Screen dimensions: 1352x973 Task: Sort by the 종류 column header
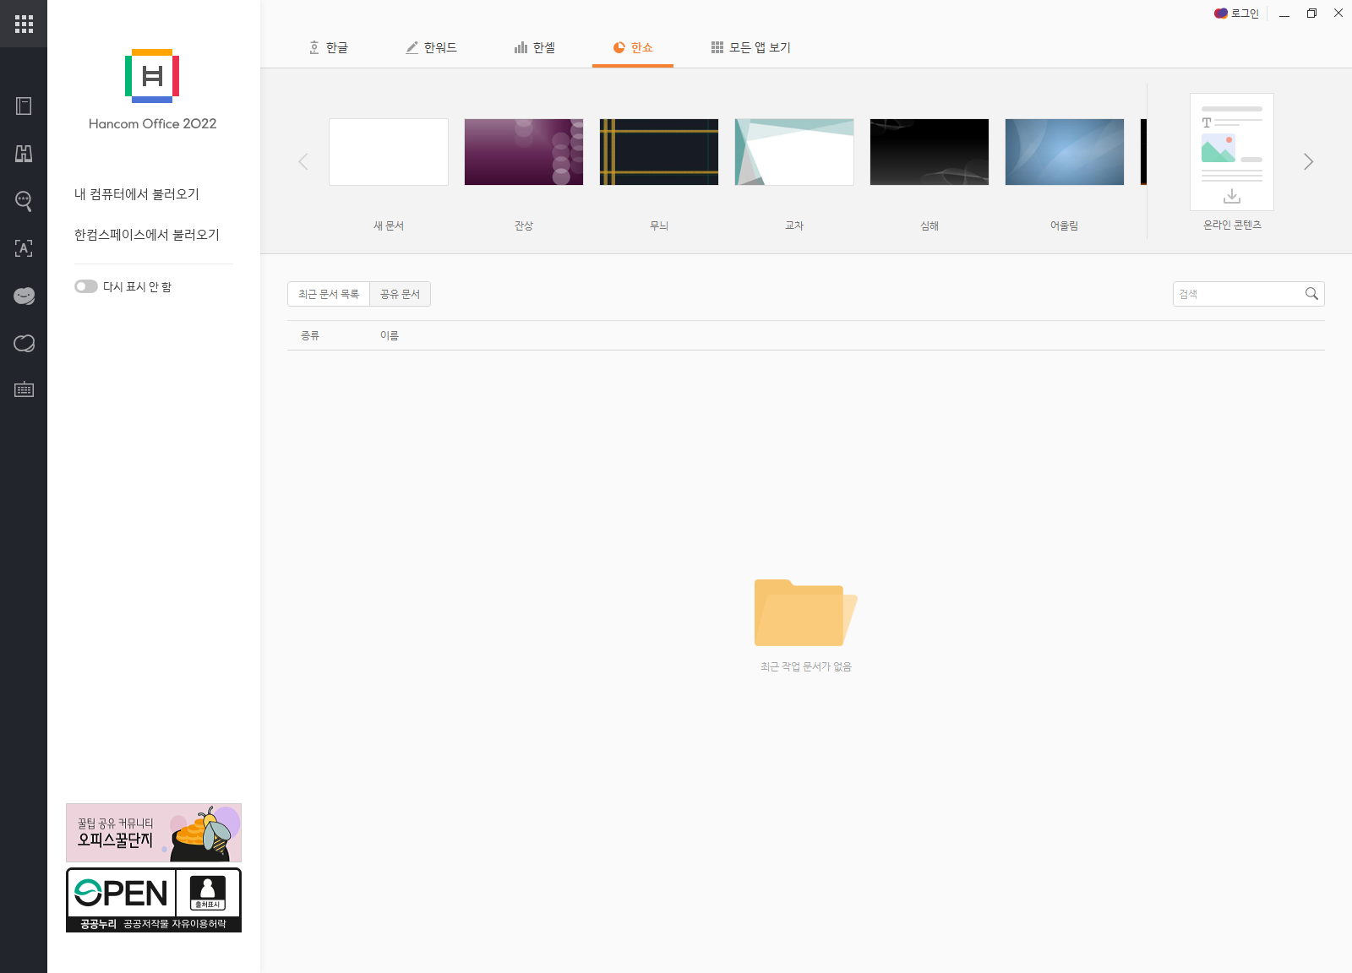pos(310,335)
